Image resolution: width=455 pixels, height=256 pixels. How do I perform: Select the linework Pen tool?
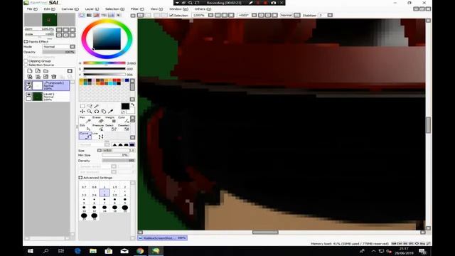(85, 119)
